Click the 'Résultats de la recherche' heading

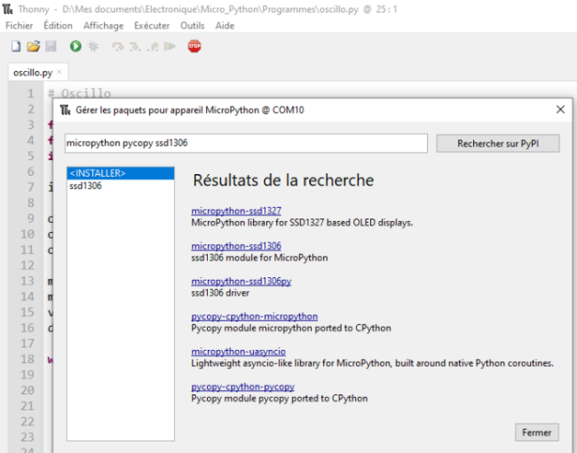coord(283,180)
